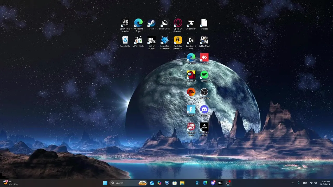Open Edge from the taskbar
The width and height of the screenshot is (333, 187).
coord(205,183)
